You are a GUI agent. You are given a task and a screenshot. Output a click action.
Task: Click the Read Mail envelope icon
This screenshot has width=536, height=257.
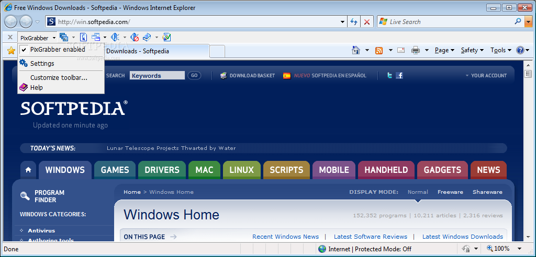point(401,50)
